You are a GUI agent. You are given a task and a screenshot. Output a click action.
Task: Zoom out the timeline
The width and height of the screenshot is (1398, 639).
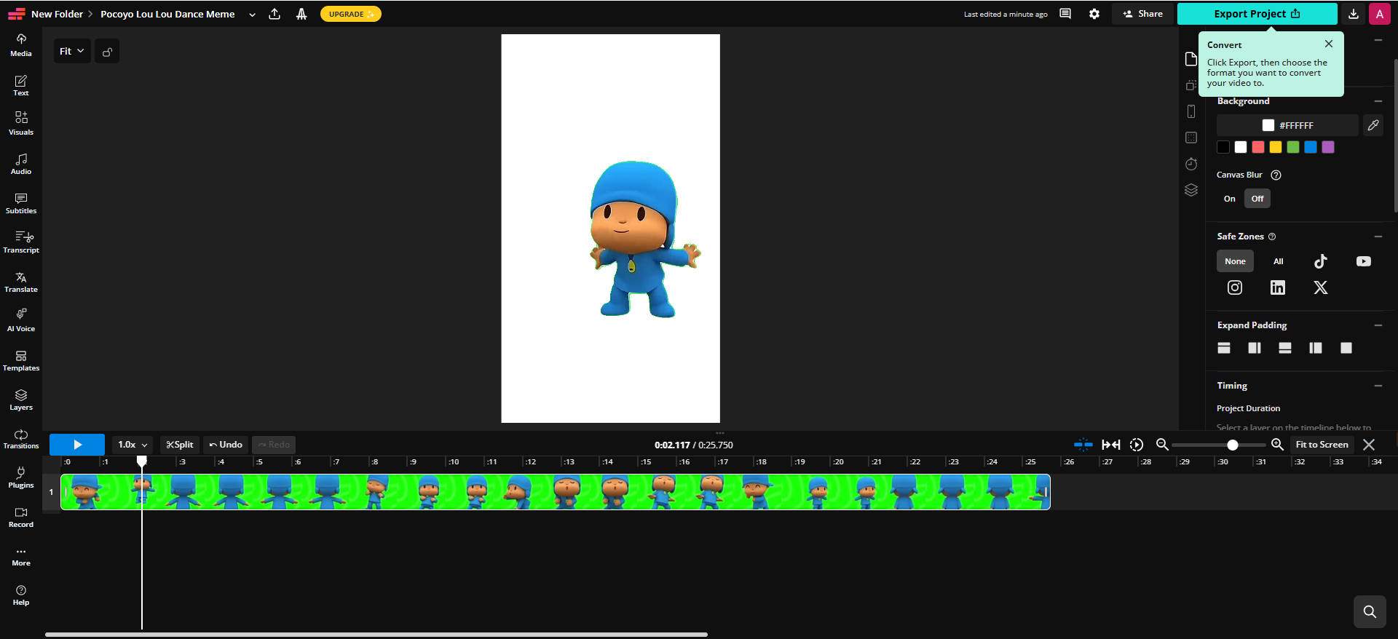pos(1162,445)
